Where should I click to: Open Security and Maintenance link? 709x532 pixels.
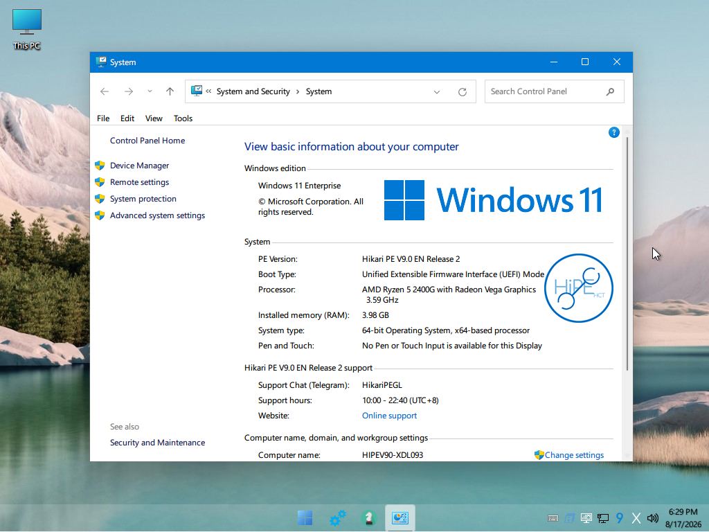pyautogui.click(x=157, y=443)
